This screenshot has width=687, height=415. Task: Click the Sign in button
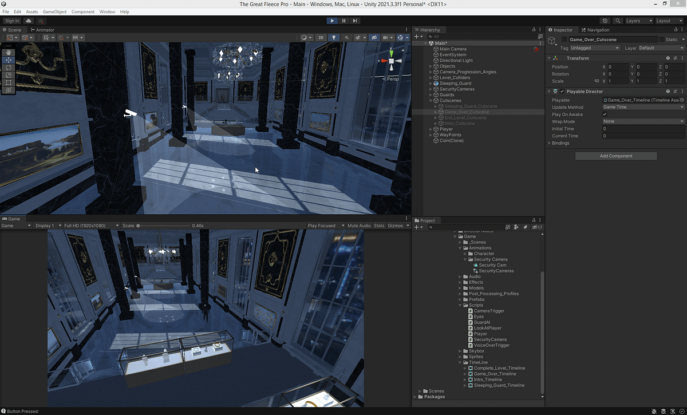(x=11, y=21)
